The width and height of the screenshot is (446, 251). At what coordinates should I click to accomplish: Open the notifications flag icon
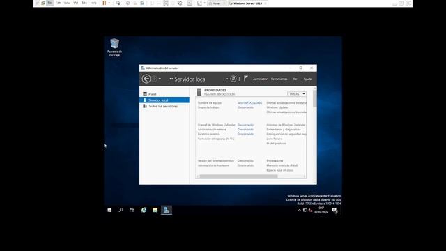246,79
